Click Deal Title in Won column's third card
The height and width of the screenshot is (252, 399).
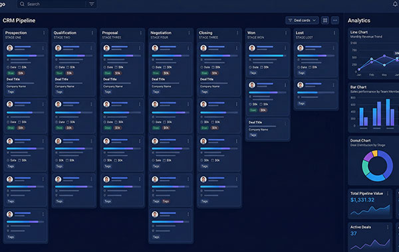(255, 122)
